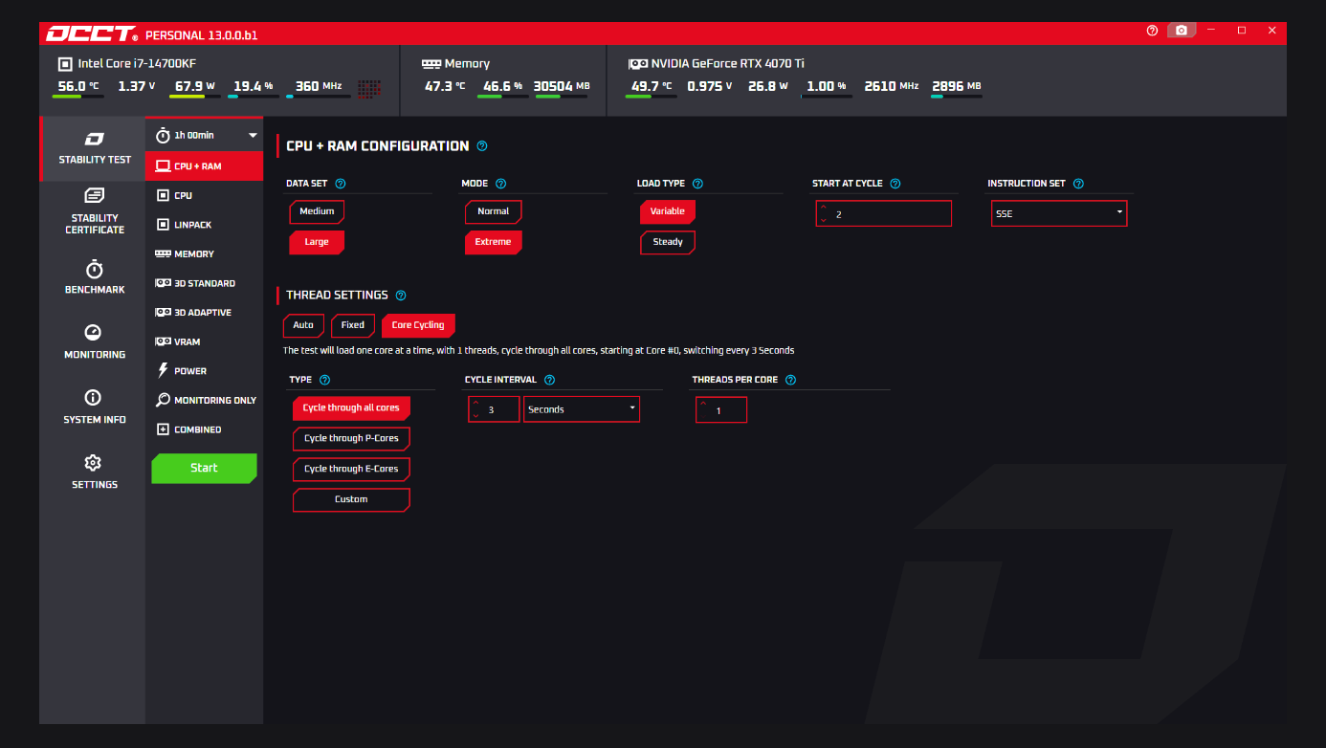1326x748 pixels.
Task: Click the screenshot camera icon in title bar
Action: [x=1182, y=31]
